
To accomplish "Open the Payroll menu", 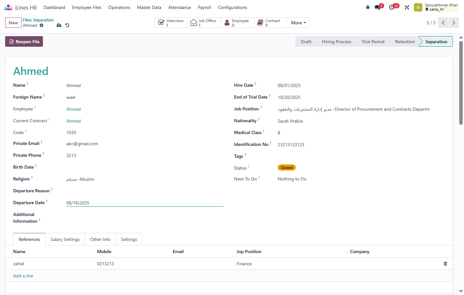I will point(204,7).
